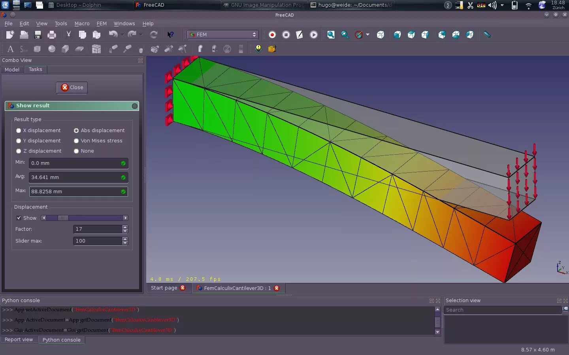Choose the X displacement result type
The height and width of the screenshot is (355, 569).
(19, 131)
